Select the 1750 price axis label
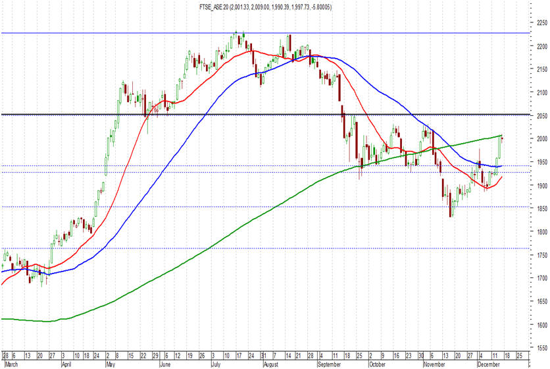Screen dimensions: 550x369 coord(541,255)
